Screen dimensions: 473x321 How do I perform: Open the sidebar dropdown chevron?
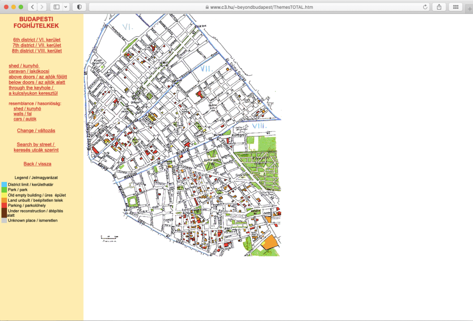point(66,7)
